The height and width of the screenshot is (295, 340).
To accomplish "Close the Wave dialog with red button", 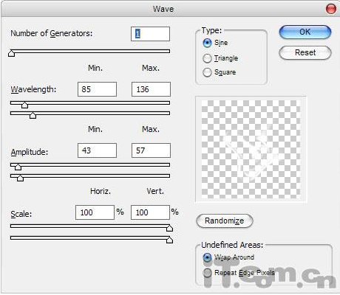I will [x=331, y=9].
